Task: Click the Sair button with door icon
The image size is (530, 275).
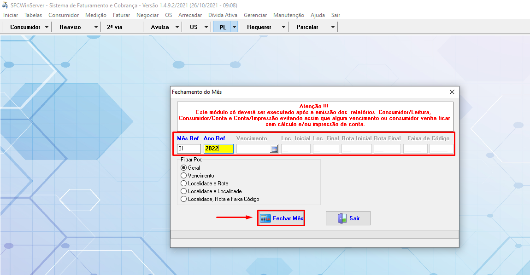Action: (x=348, y=218)
